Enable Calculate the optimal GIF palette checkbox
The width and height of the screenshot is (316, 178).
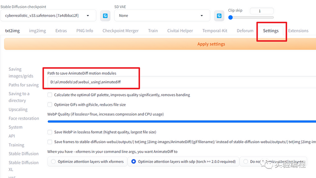click(x=50, y=95)
